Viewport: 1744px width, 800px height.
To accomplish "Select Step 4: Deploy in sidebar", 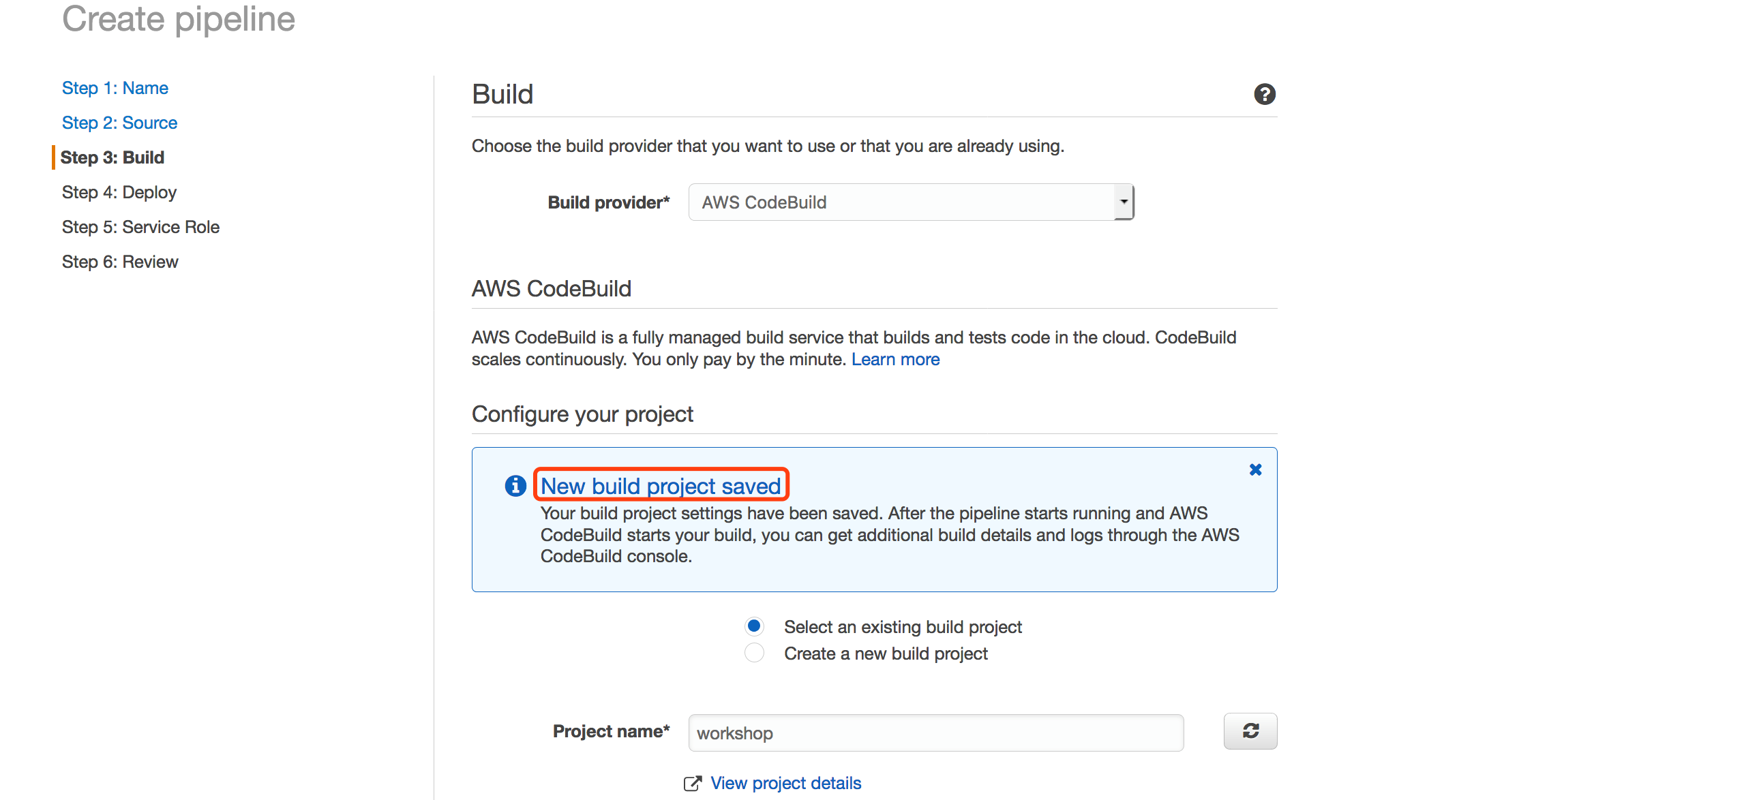I will point(119,192).
